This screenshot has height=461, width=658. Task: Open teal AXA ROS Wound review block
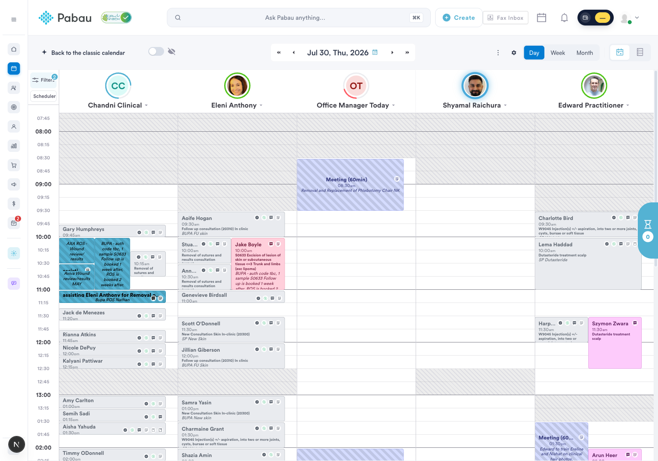point(77,251)
